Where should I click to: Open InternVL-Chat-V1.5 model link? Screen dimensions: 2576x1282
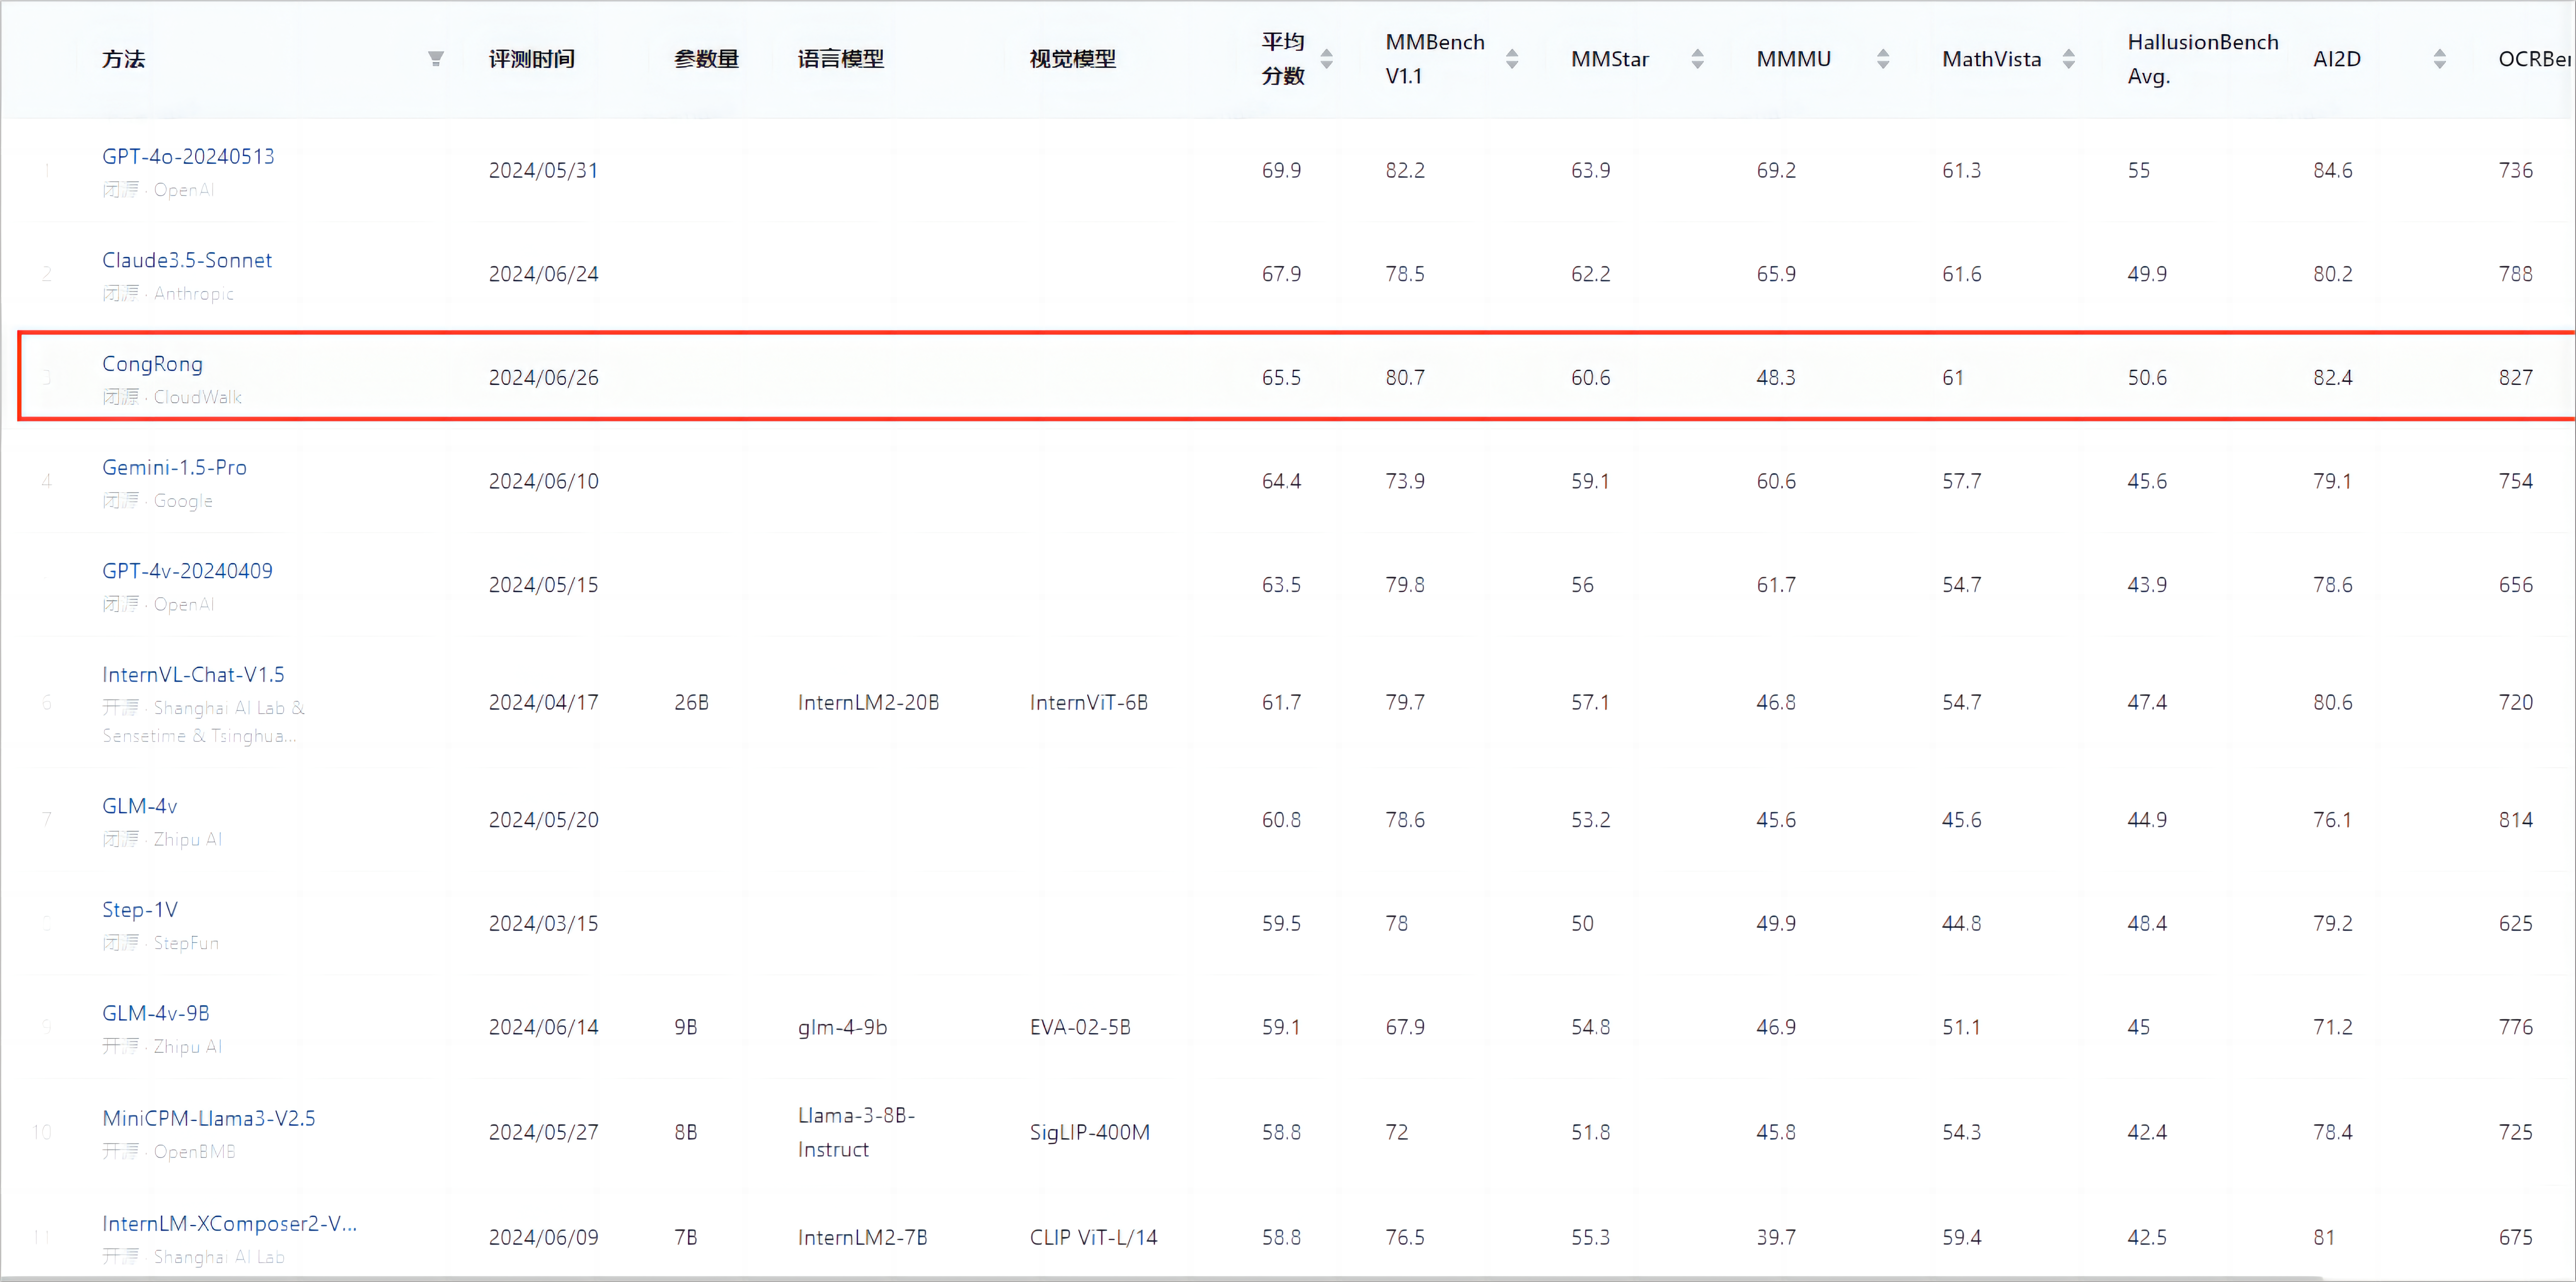coord(193,675)
